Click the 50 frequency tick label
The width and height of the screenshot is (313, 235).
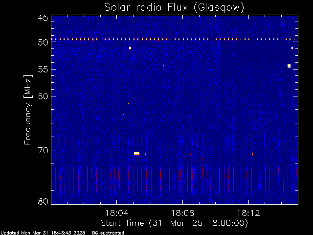coord(43,42)
